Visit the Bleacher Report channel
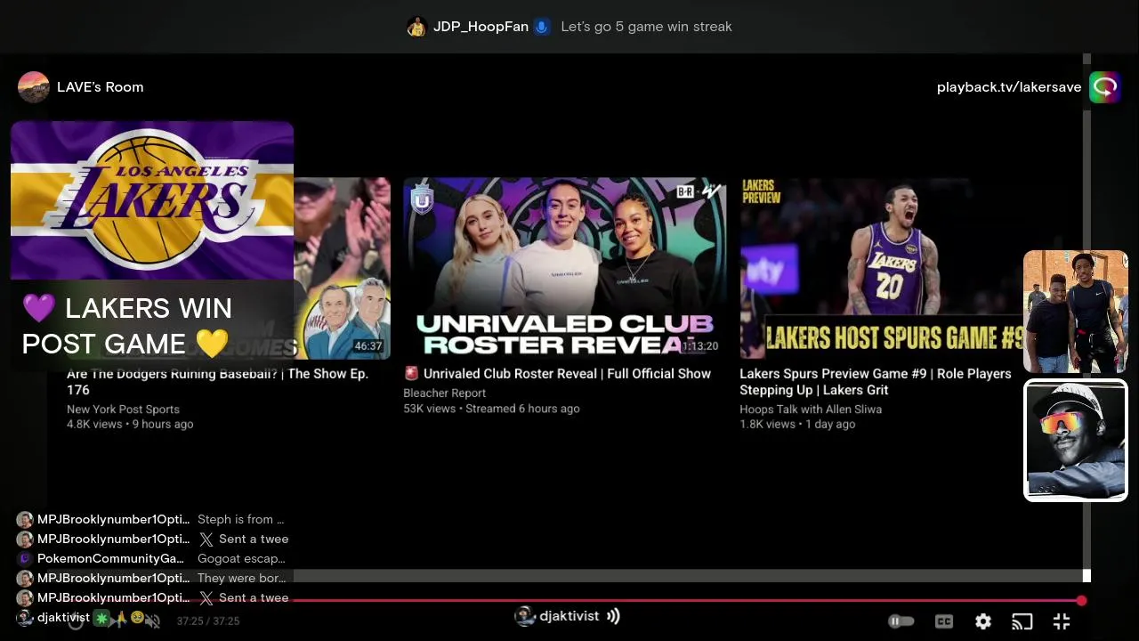This screenshot has height=641, width=1139. pos(444,393)
